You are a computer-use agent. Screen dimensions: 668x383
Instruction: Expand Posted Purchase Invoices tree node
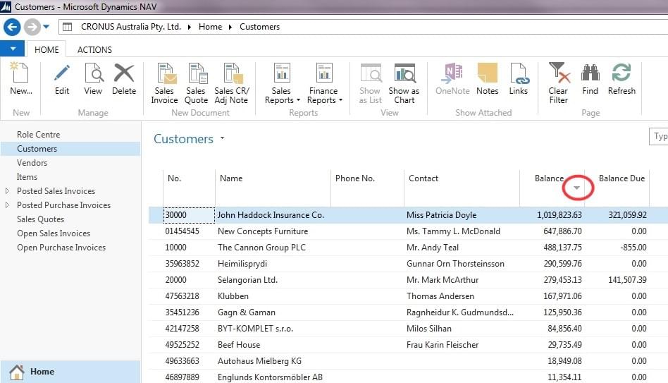point(7,205)
